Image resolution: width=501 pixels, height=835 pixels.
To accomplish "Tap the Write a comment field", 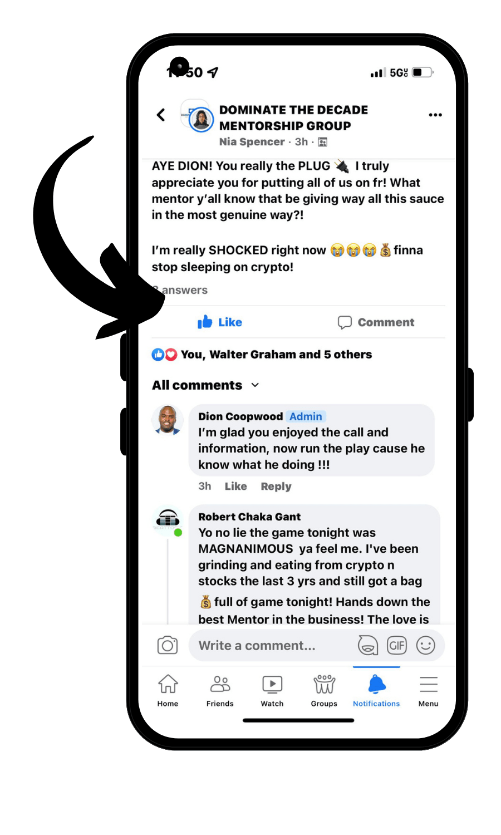I will point(273,646).
